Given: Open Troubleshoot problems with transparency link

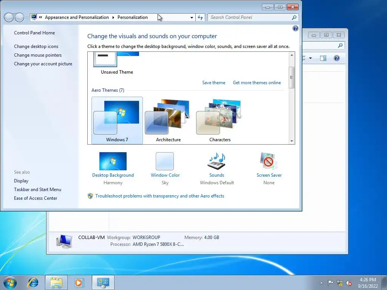Looking at the screenshot, I should tap(160, 196).
